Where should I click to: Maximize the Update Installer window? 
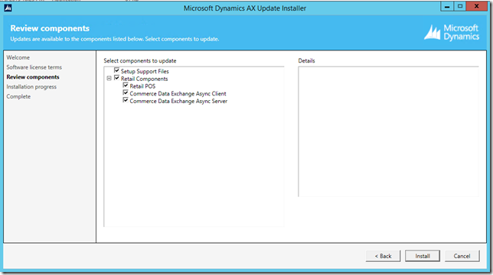click(x=460, y=6)
